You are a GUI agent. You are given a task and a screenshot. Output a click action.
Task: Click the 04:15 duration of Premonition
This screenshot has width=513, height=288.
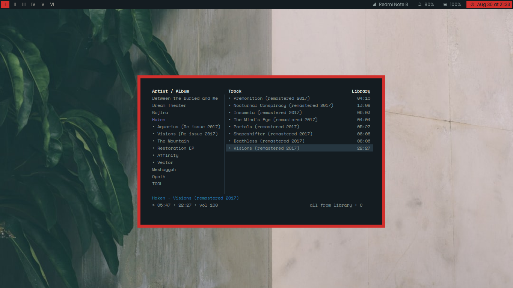(x=364, y=98)
